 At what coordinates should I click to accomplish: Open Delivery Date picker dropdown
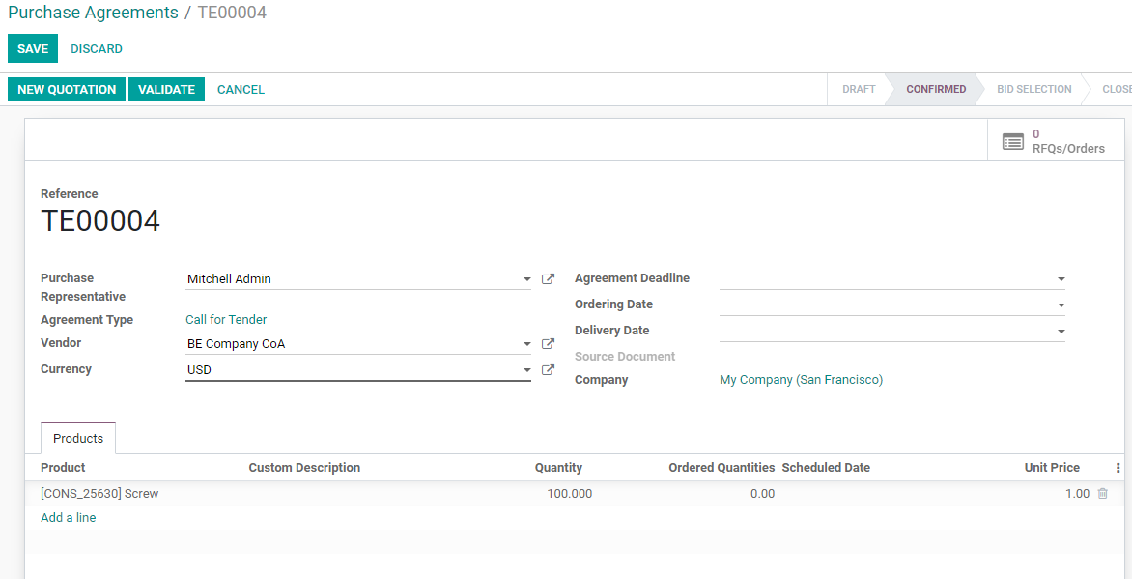point(1061,332)
